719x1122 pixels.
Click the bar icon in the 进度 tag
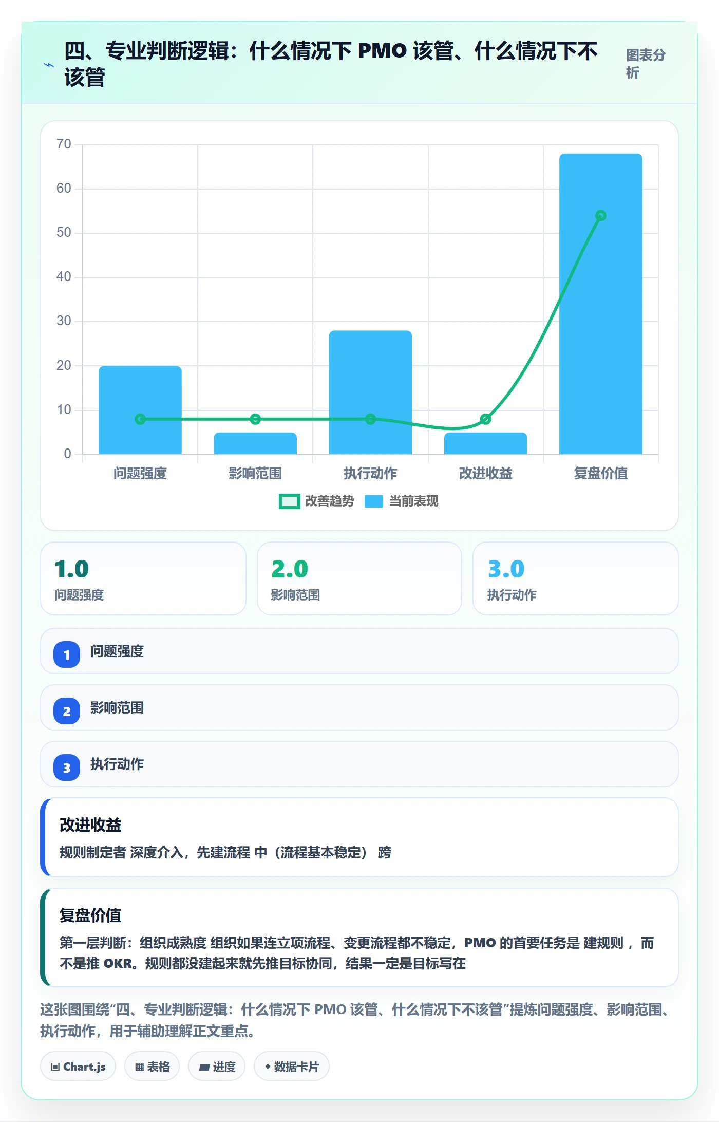[204, 1067]
